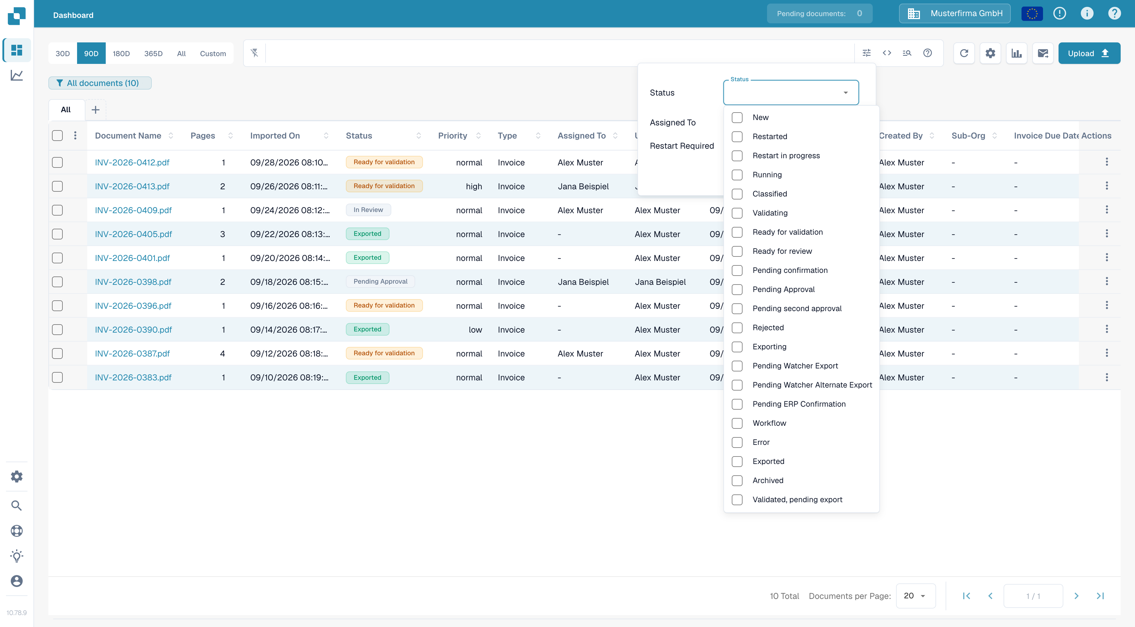Open actions menu for INV-2026-0383.pdf row
Image resolution: width=1135 pixels, height=627 pixels.
click(1106, 377)
